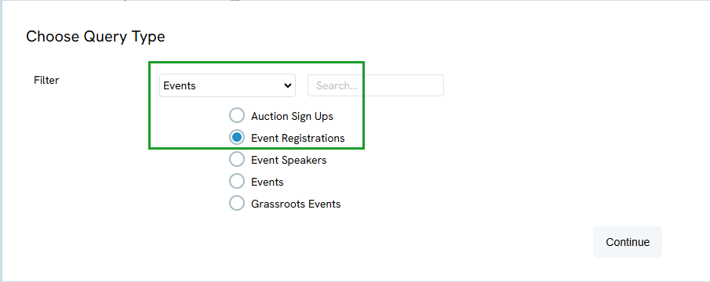Screen dimensions: 710x282
Task: Click the 'Event Registrations' label text
Action: click(x=298, y=139)
